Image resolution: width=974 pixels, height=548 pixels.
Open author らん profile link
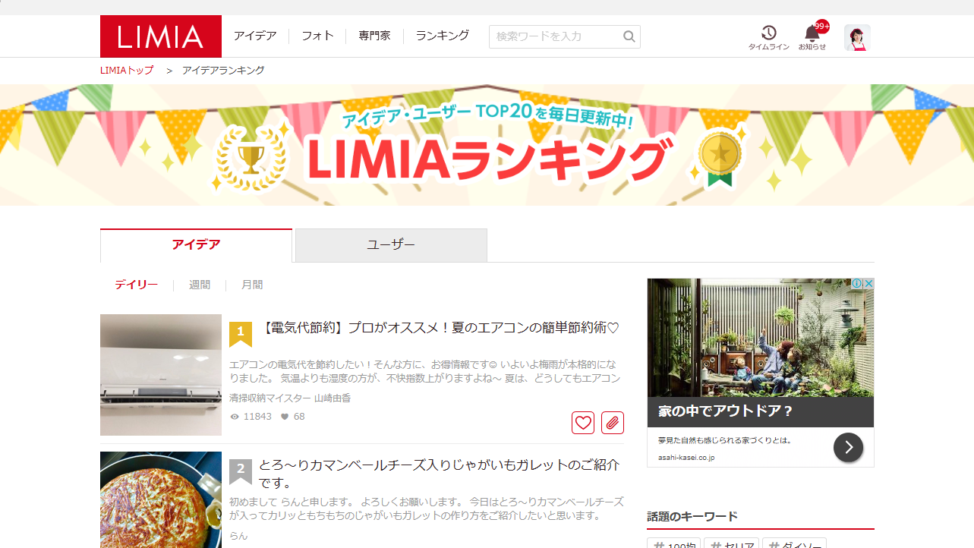click(x=238, y=536)
